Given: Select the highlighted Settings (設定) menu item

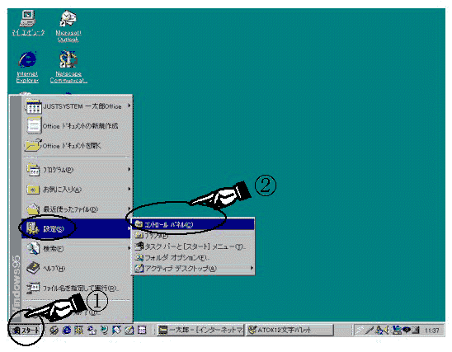Looking at the screenshot, I should 76,228.
